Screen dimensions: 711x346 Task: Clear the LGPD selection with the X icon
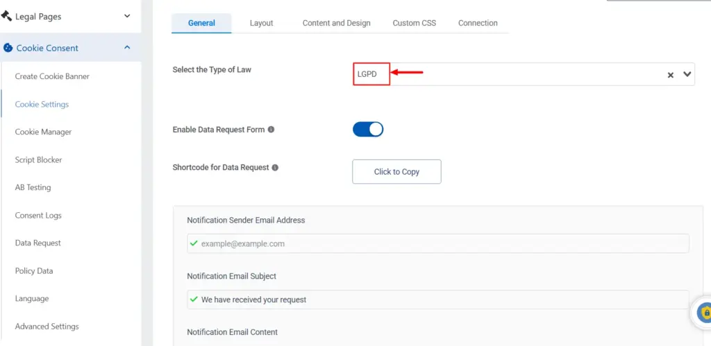[671, 75]
